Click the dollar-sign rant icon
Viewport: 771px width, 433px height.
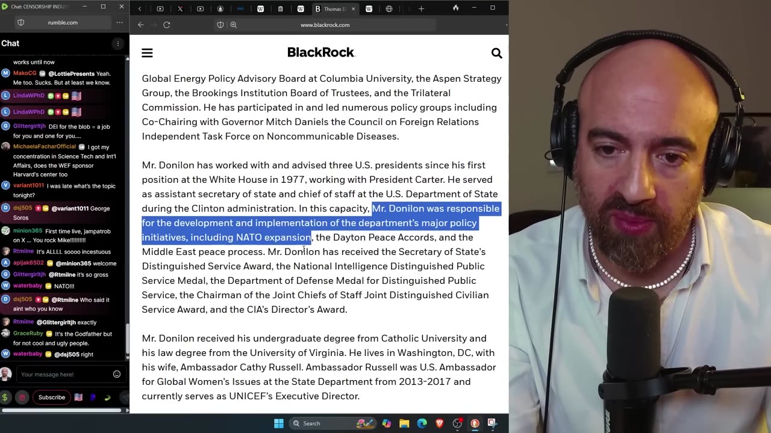pyautogui.click(x=5, y=397)
